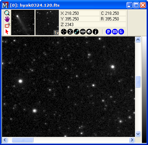Image resolution: width=148 pixels, height=145 pixels.
Task: Select the magnifier zoom tool
Action: 7,13
